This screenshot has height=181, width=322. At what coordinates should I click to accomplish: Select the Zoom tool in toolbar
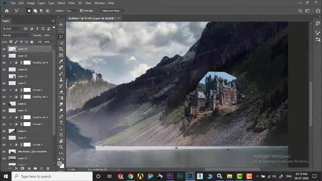61,147
